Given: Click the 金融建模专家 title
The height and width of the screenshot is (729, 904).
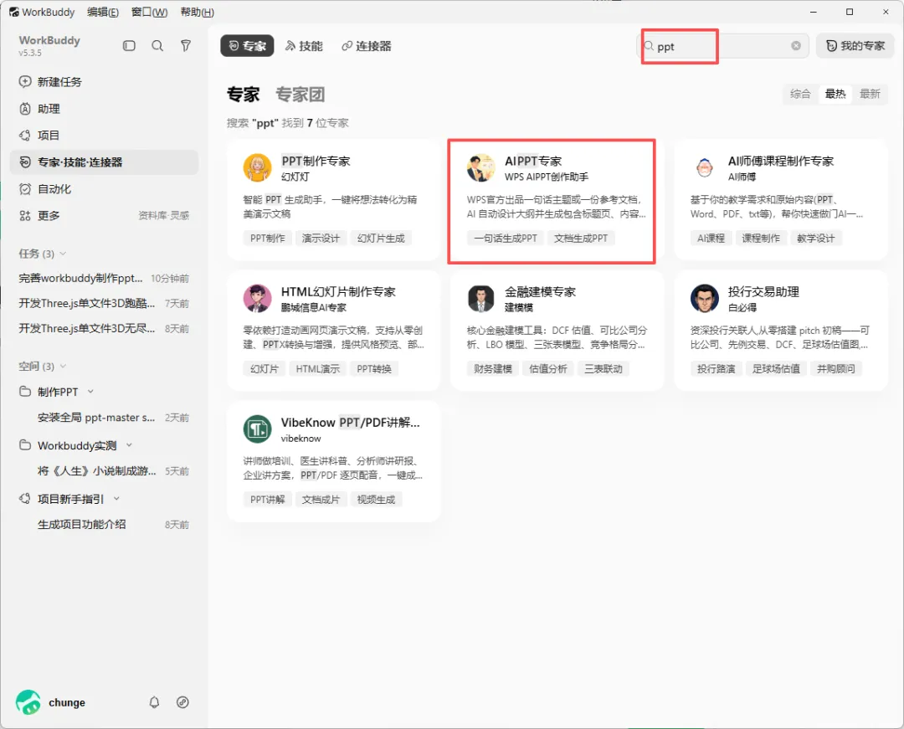Looking at the screenshot, I should (540, 292).
